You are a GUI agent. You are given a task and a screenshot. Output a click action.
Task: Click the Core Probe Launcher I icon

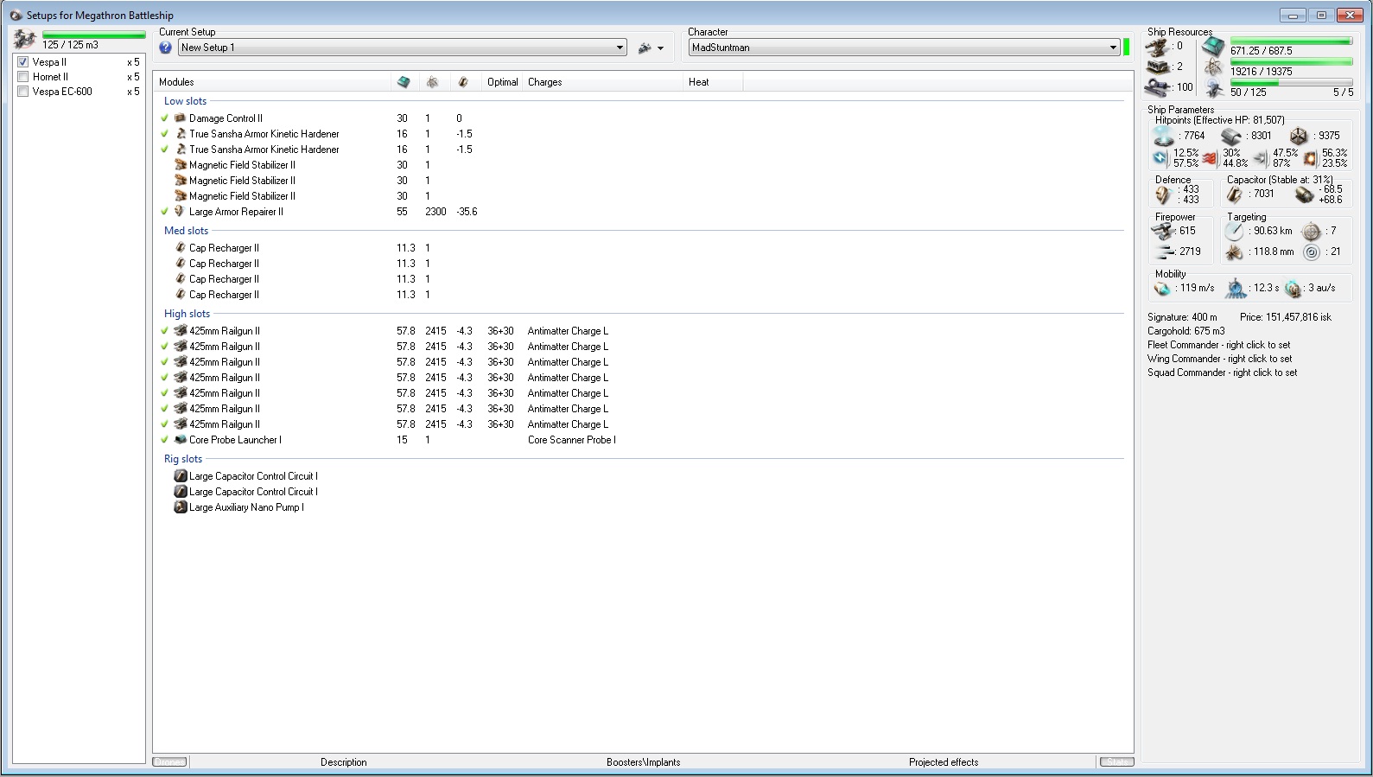181,440
